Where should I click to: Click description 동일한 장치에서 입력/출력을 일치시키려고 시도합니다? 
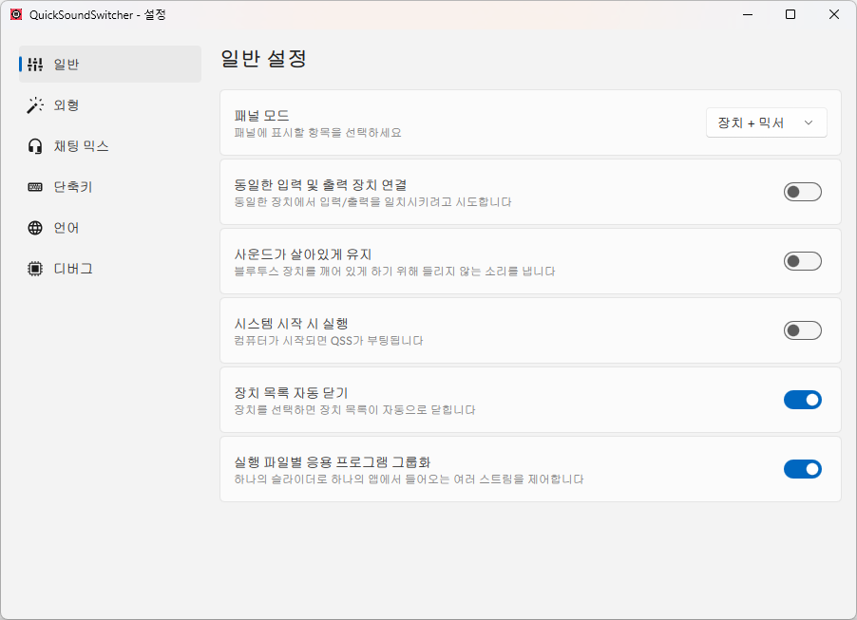pos(372,202)
